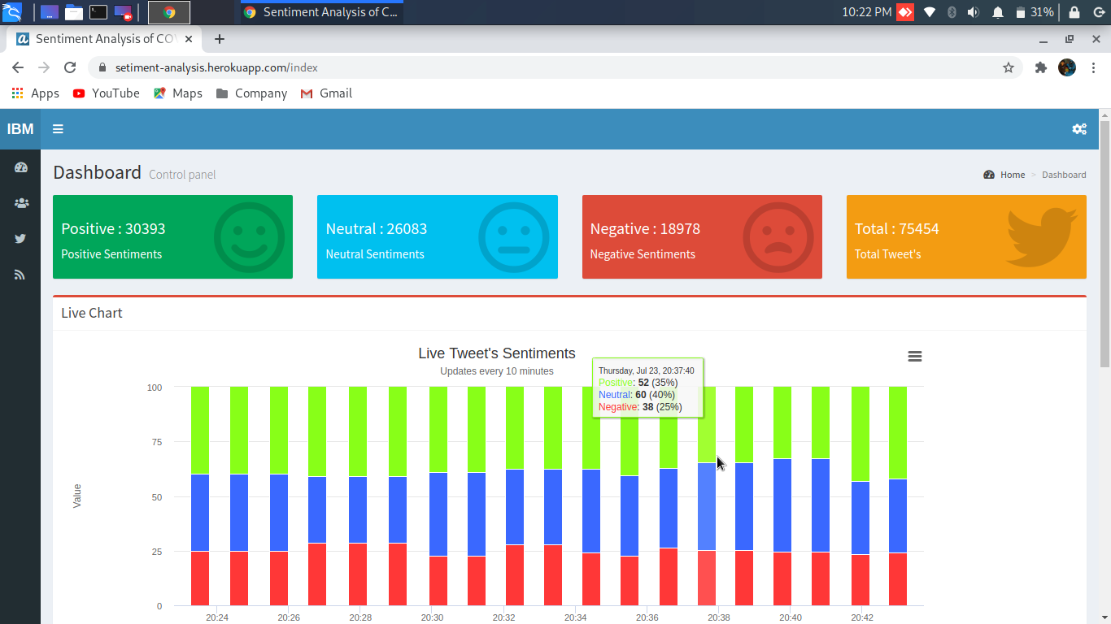Launch the file manager from panel
The height and width of the screenshot is (624, 1111).
74,12
